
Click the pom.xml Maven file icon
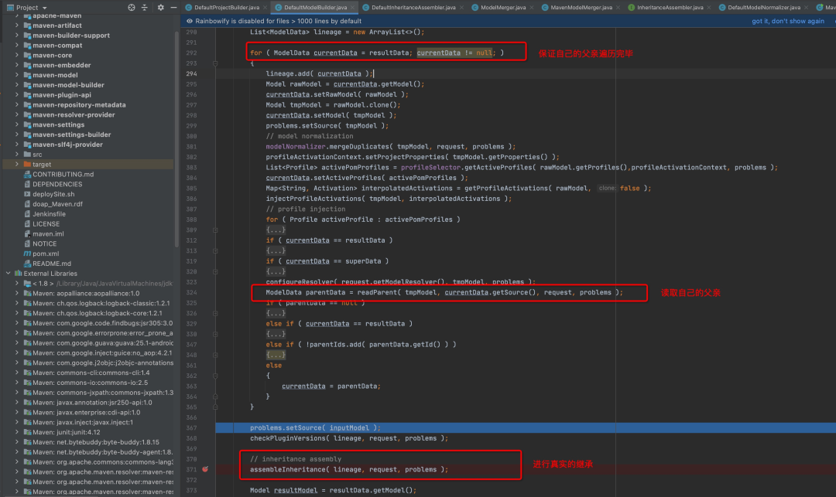(x=27, y=254)
